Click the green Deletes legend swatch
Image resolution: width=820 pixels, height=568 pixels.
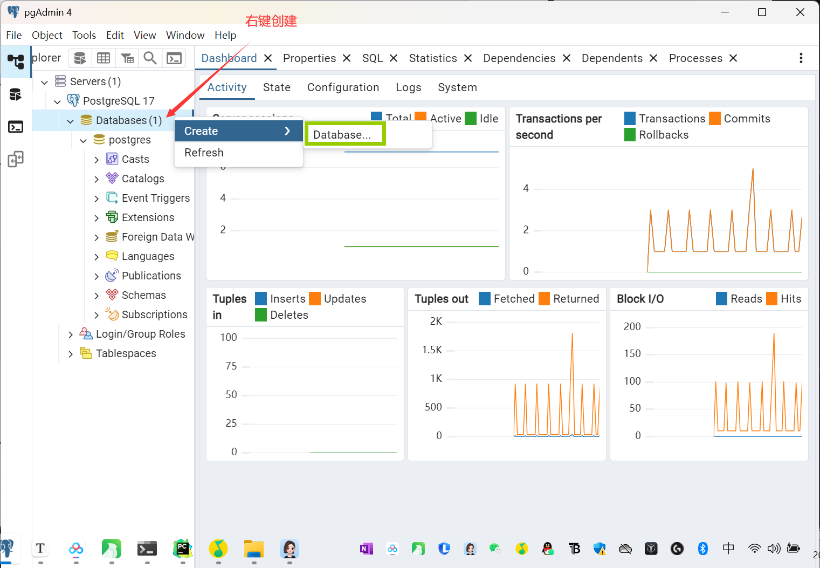(x=261, y=314)
